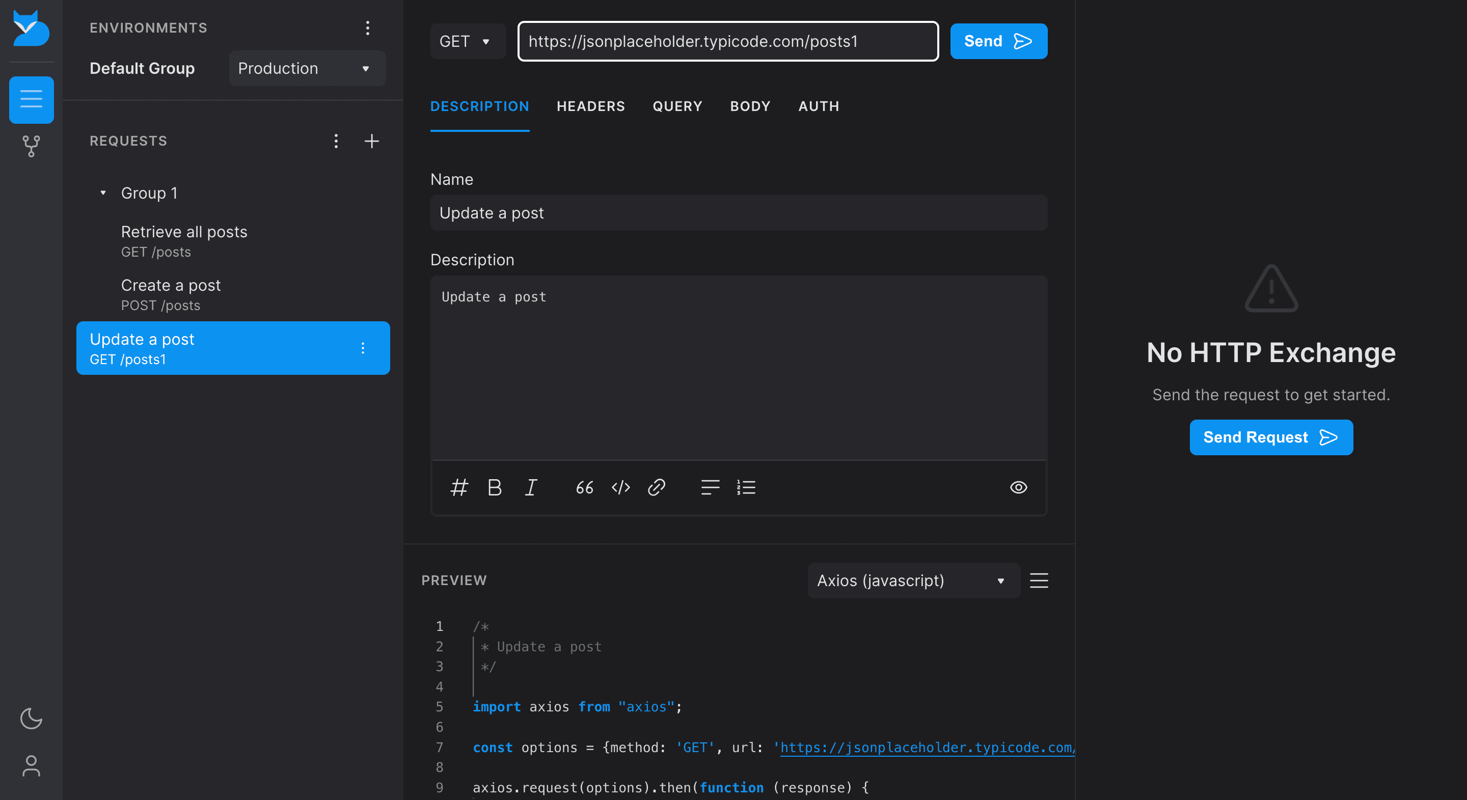This screenshot has height=800, width=1467.
Task: Focus the request URL field
Action: (x=728, y=41)
